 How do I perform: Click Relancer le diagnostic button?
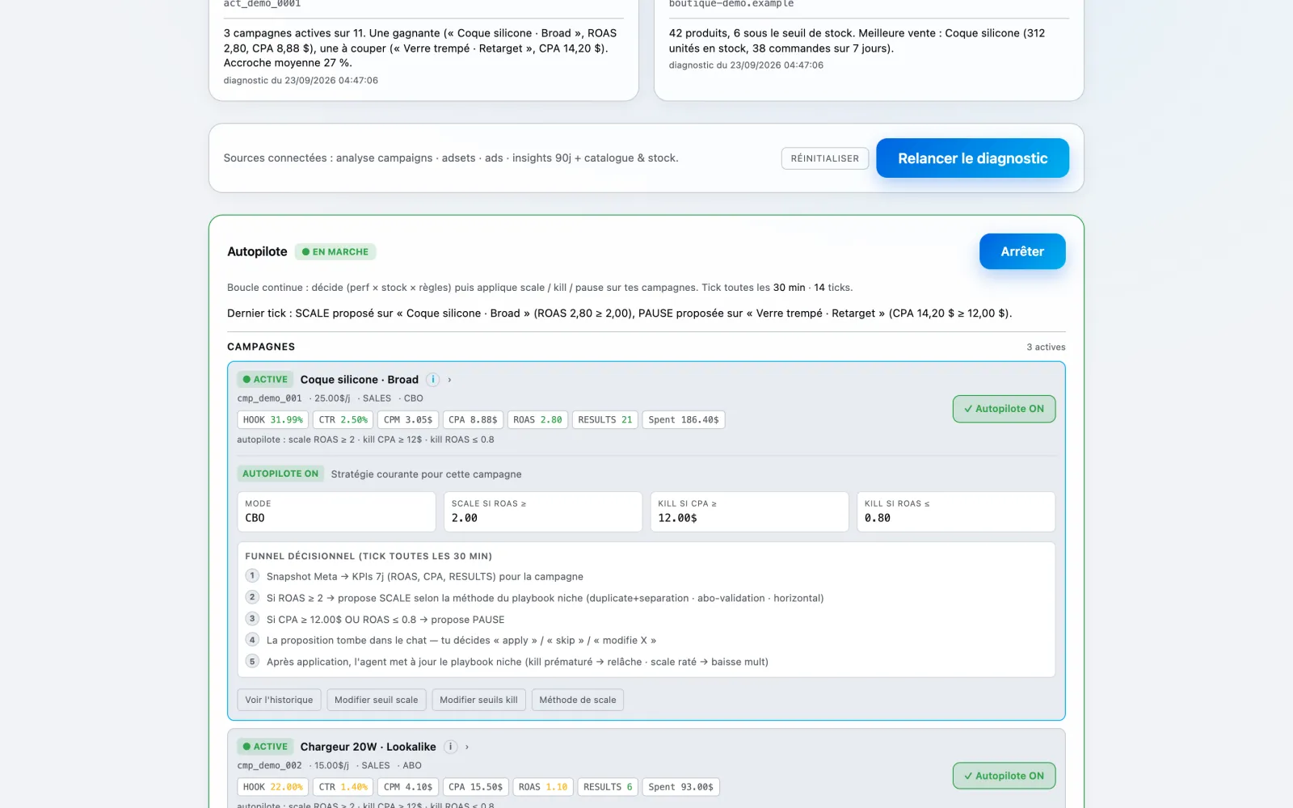click(x=972, y=158)
